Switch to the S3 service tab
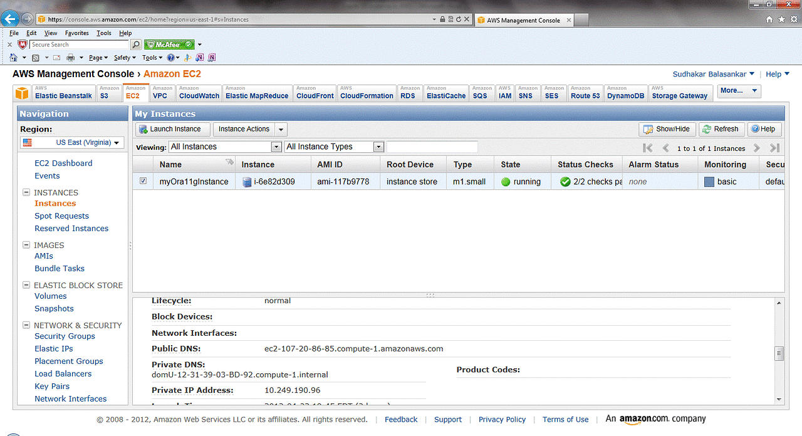 (x=109, y=93)
